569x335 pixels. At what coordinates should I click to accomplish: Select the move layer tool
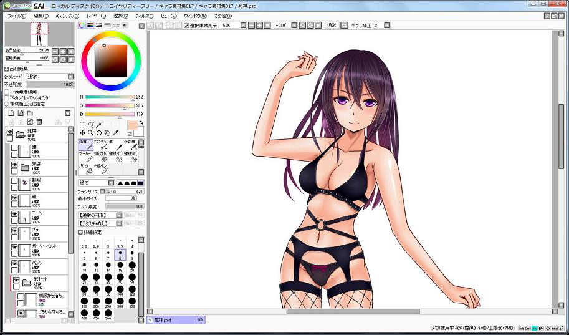click(x=83, y=133)
